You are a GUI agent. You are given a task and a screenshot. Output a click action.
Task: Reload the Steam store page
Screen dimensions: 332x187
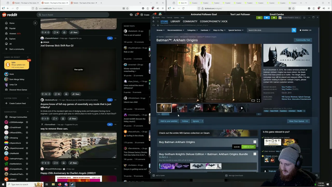(154, 25)
